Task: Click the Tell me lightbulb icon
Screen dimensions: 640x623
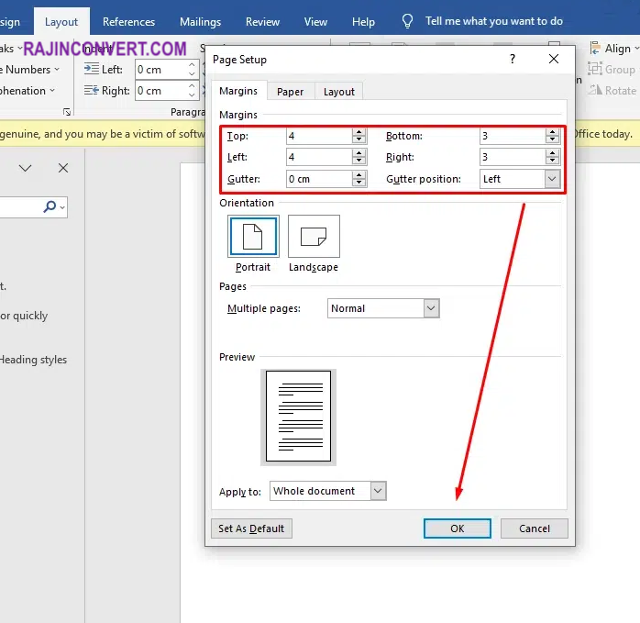Action: [x=407, y=21]
